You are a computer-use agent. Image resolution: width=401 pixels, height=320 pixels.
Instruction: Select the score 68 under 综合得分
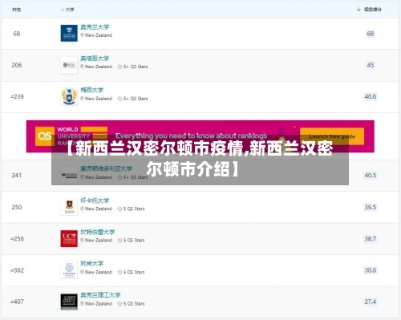point(371,34)
